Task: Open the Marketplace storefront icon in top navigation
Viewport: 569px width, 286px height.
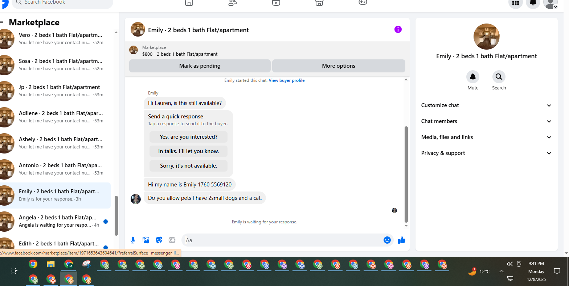Action: [319, 3]
